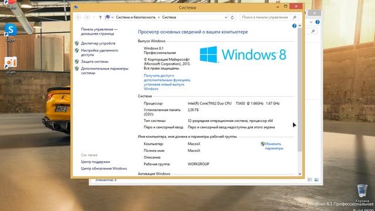Click the 32-разрядная операционная система text
The height and width of the screenshot is (211, 375).
point(230,121)
